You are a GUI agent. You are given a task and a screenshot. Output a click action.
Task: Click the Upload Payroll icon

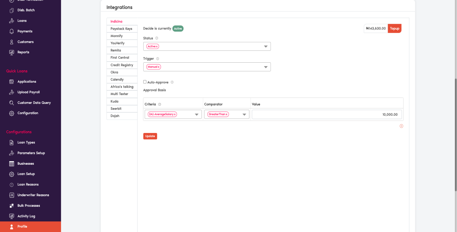pos(11,92)
